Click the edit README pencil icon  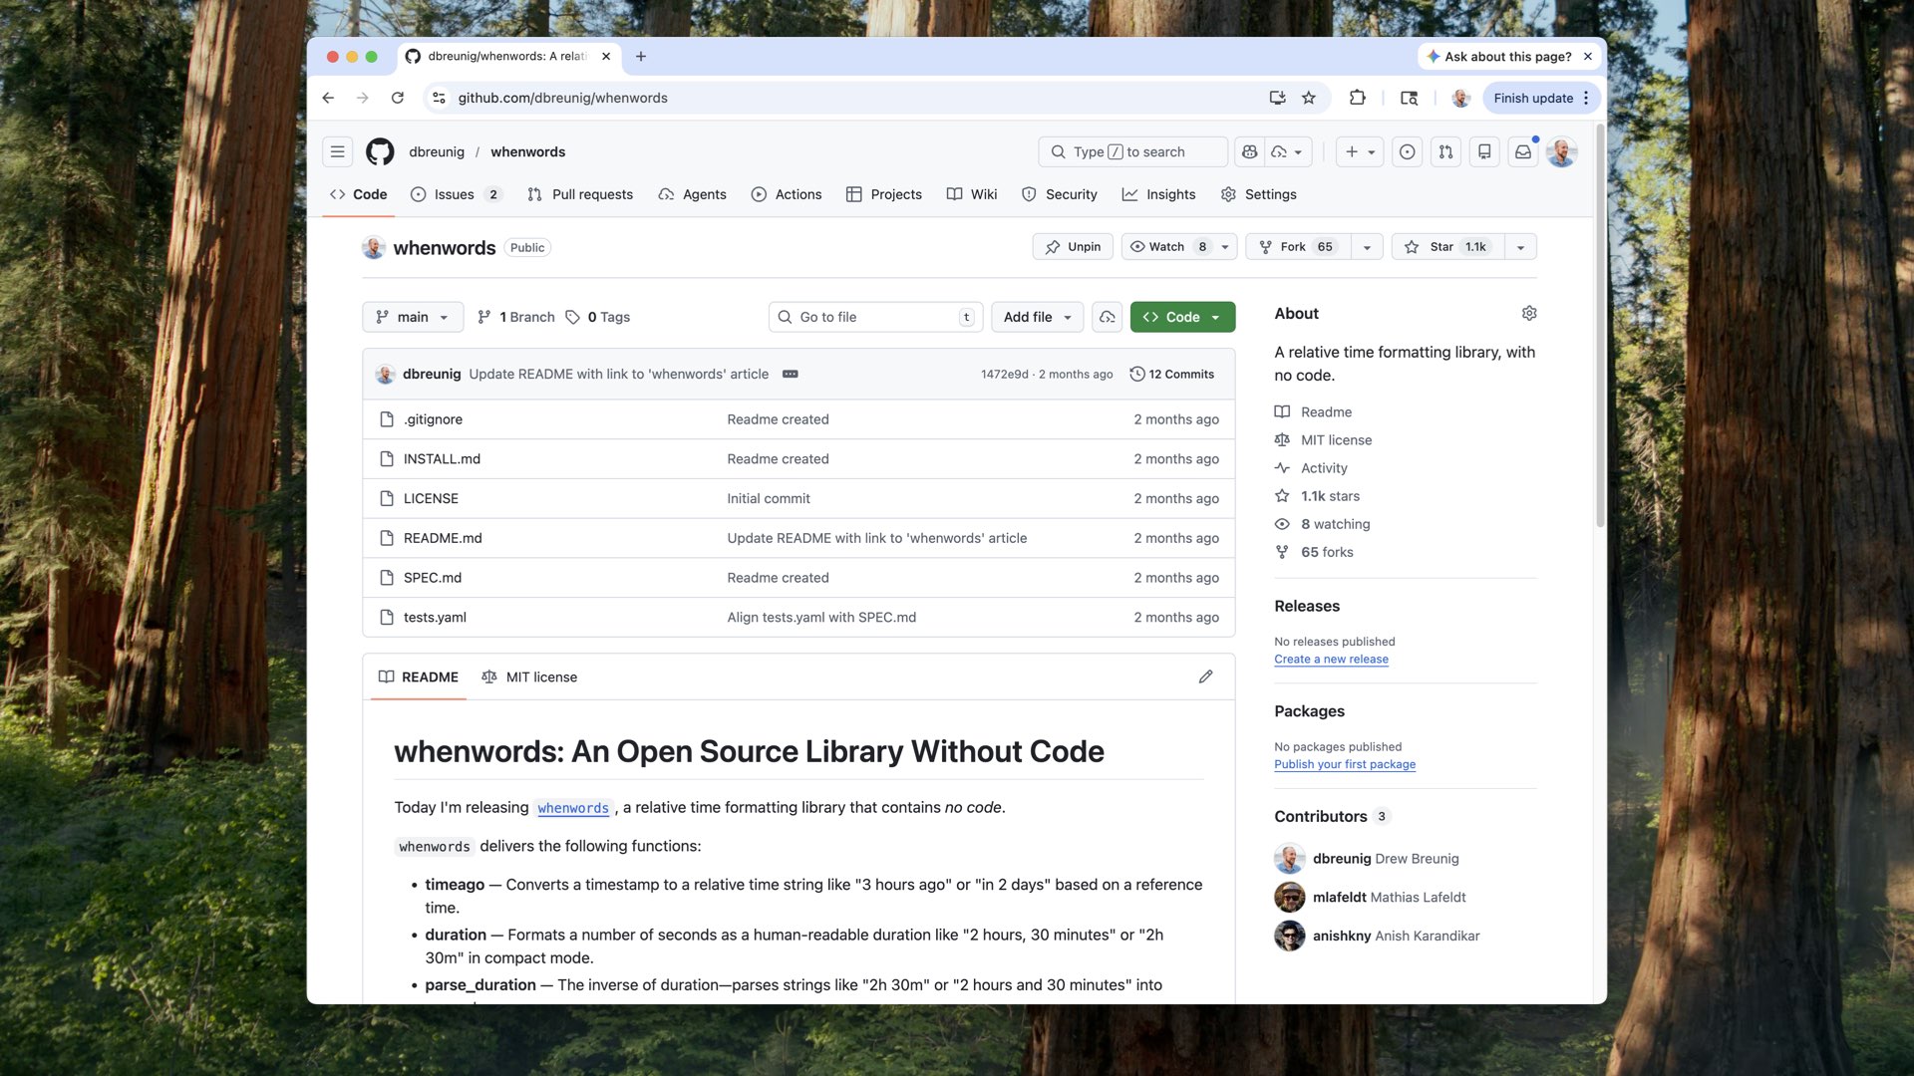1205,676
